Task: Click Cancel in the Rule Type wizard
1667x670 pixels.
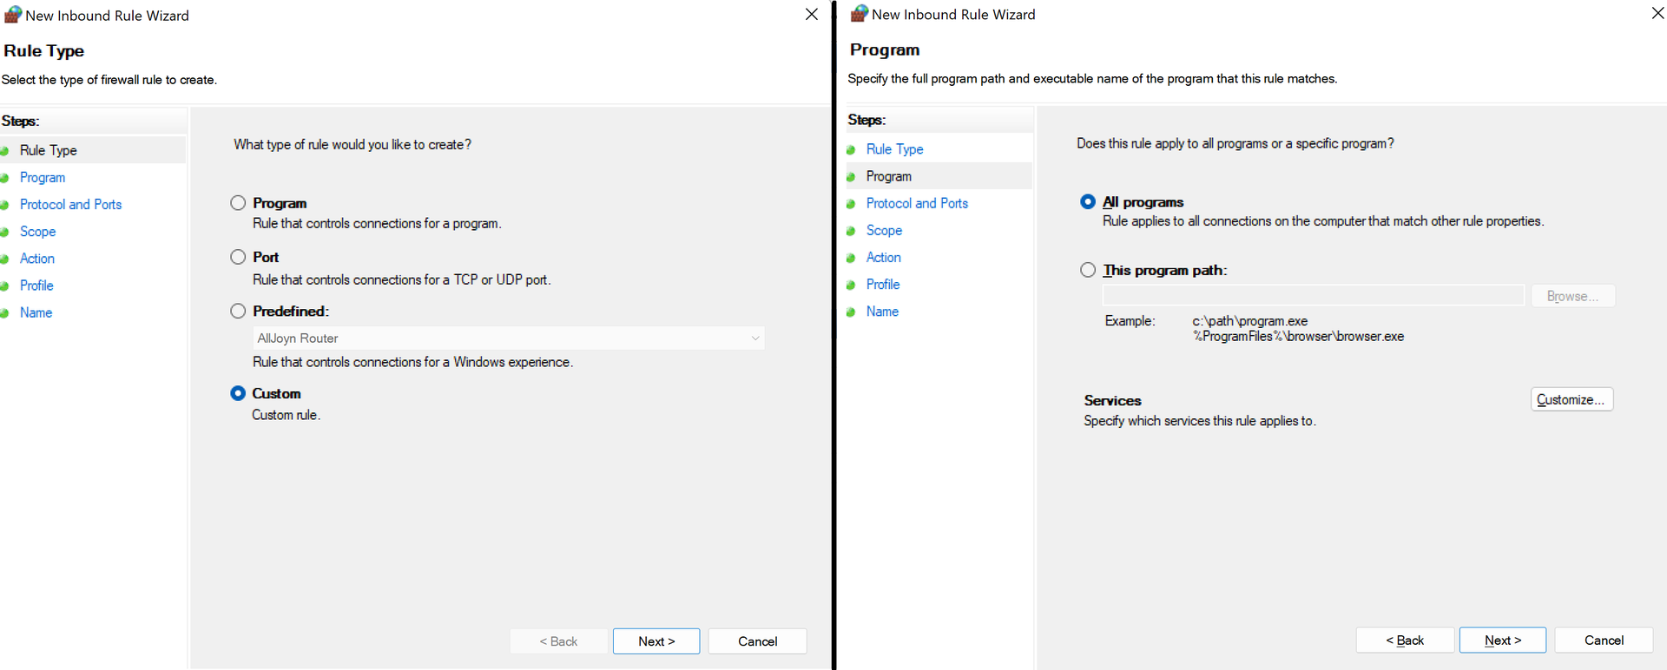Action: tap(757, 641)
